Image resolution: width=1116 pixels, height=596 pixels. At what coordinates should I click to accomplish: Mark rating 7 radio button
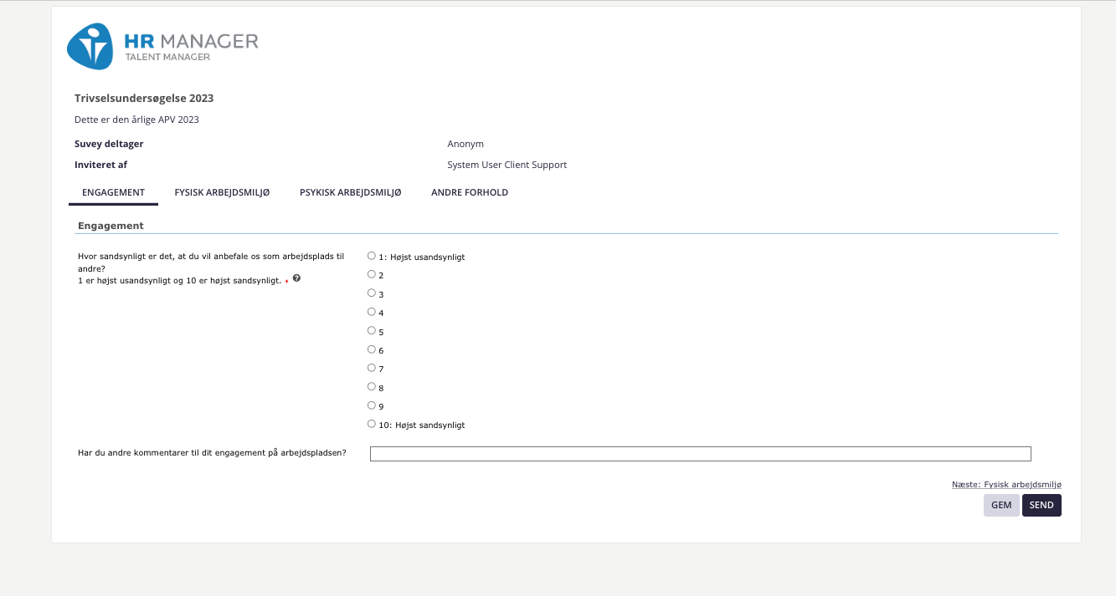pos(372,368)
